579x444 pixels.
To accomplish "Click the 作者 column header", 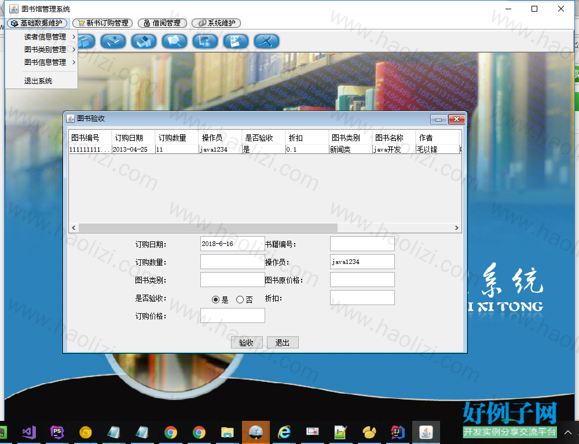I will tap(437, 138).
